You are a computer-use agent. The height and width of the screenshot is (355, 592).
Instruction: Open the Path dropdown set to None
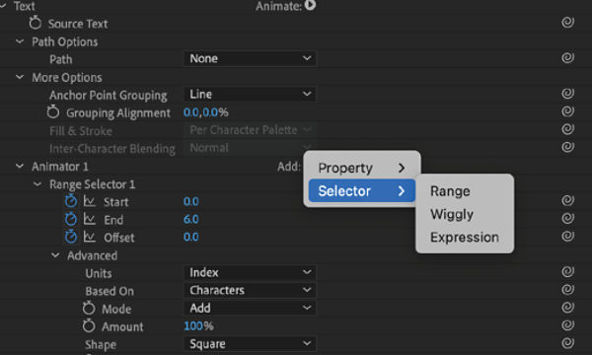[x=250, y=58]
